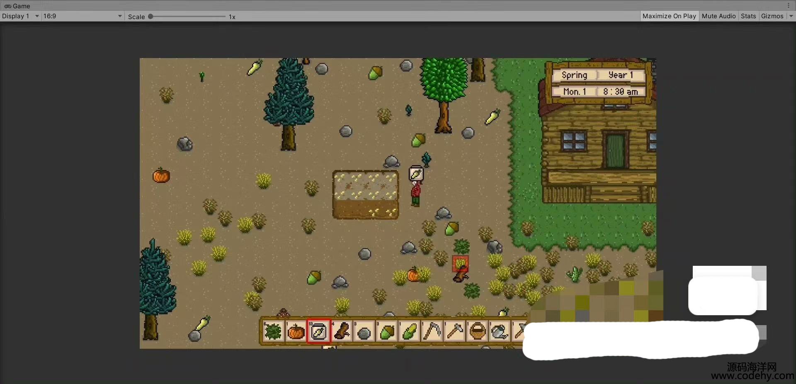Click the farmer player character

(x=415, y=193)
